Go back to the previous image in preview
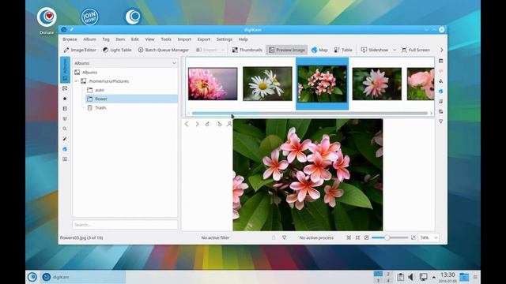This screenshot has width=506, height=284. point(187,124)
